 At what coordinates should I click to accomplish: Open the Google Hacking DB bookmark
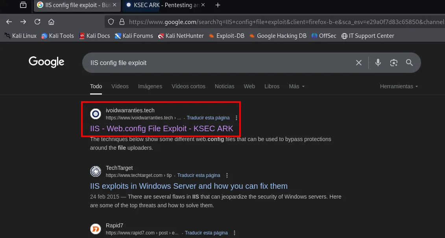point(278,36)
